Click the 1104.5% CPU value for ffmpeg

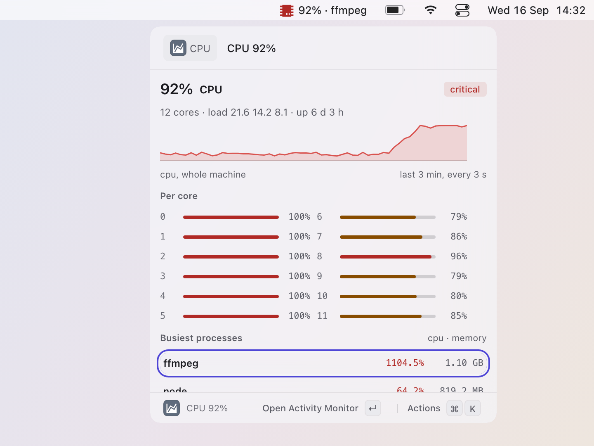(405, 363)
